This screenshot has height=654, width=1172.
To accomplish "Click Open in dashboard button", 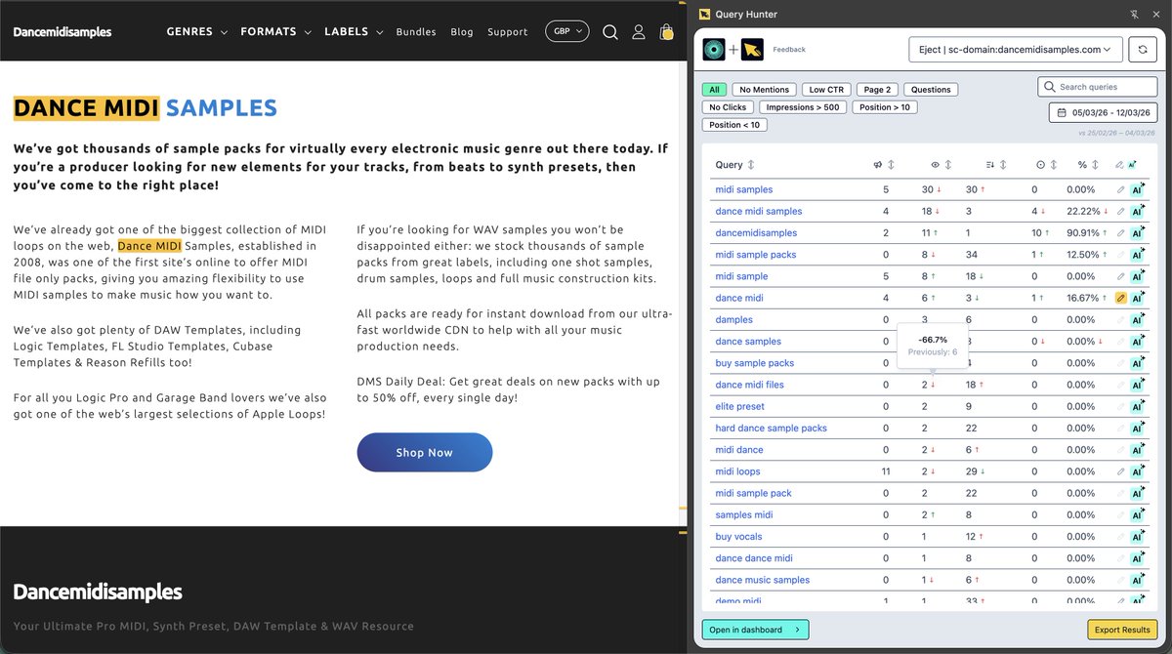I will (x=755, y=630).
